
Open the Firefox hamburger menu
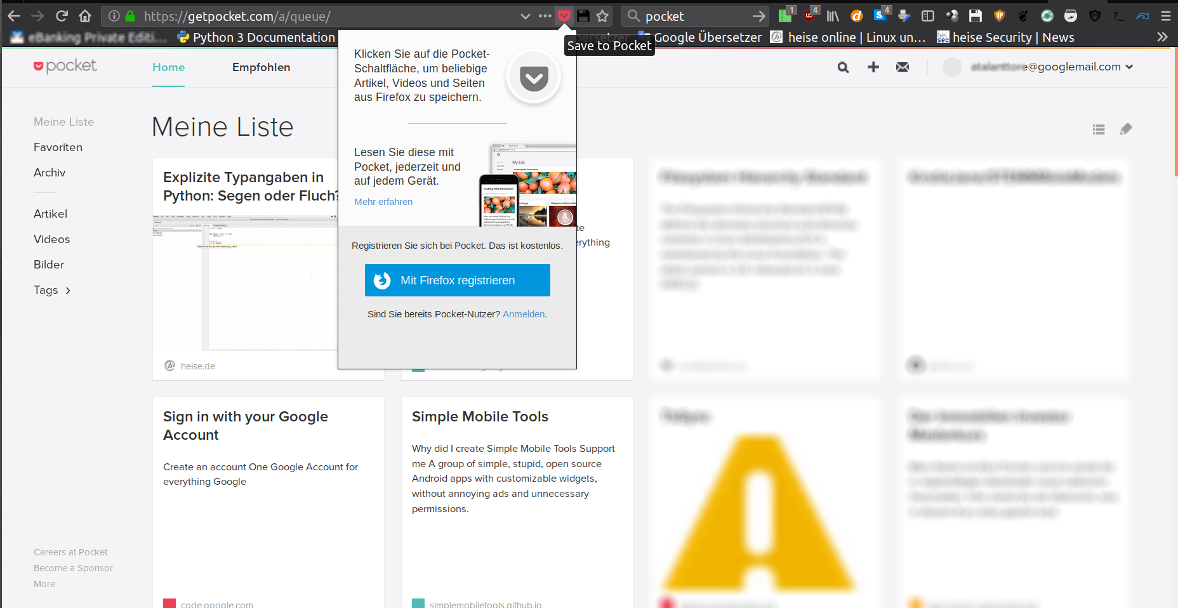1166,16
